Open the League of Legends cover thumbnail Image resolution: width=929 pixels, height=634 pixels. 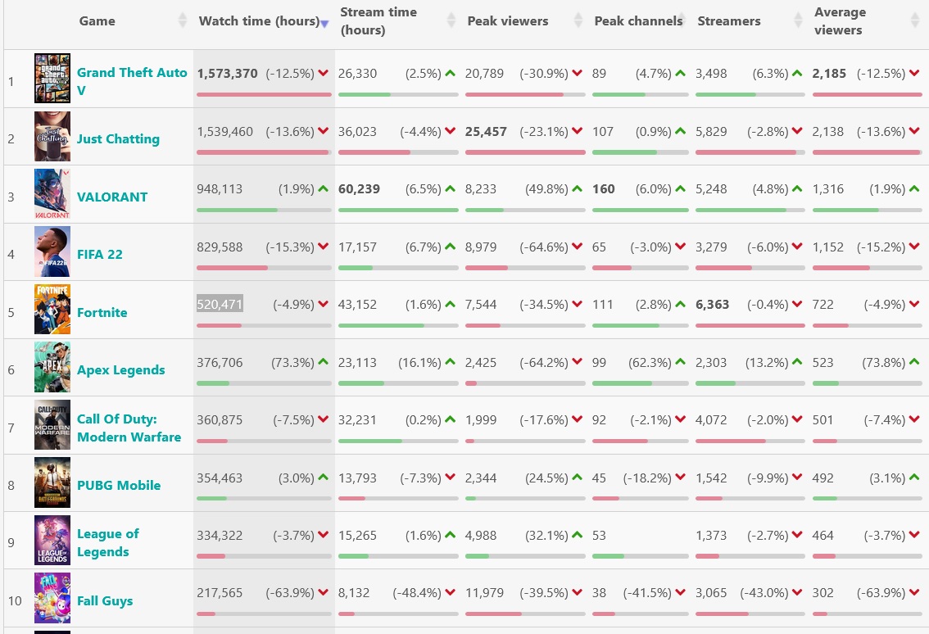coord(52,541)
